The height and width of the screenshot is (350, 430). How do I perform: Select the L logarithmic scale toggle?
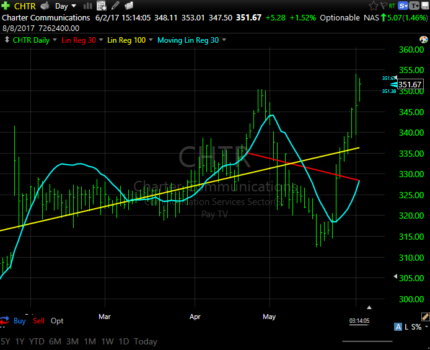pyautogui.click(x=406, y=326)
